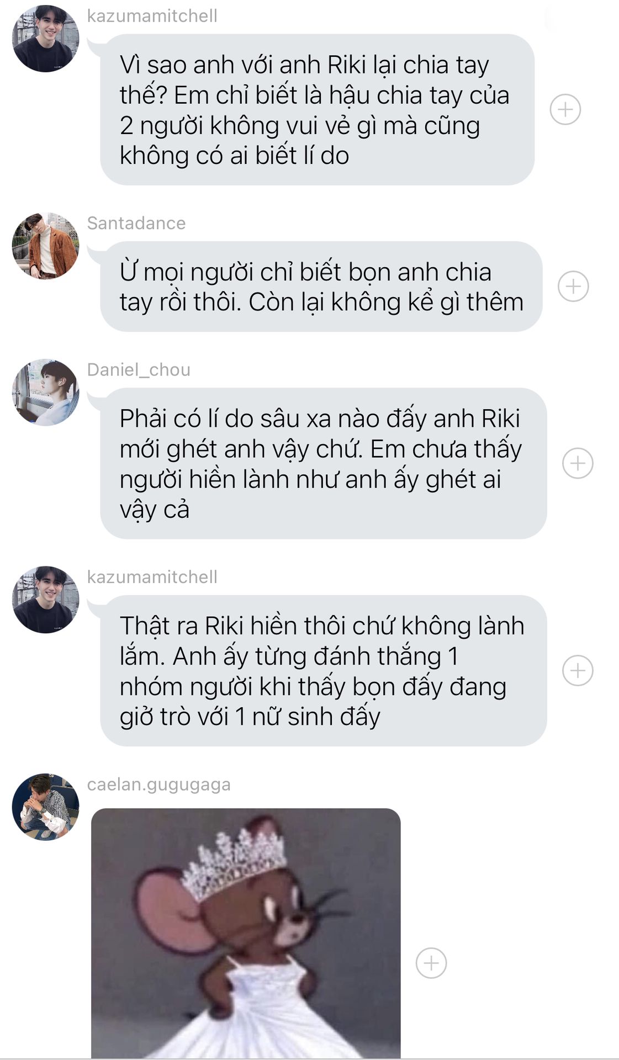The height and width of the screenshot is (1060, 619).
Task: Click the lower kazumamitchell username label
Action: tap(152, 577)
